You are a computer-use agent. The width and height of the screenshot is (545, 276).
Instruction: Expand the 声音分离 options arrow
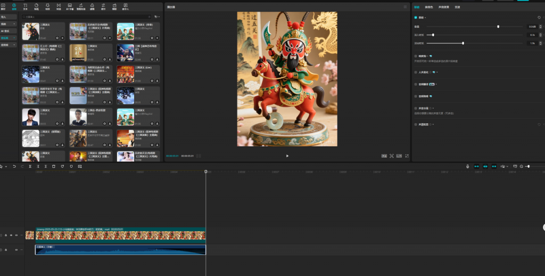[433, 108]
